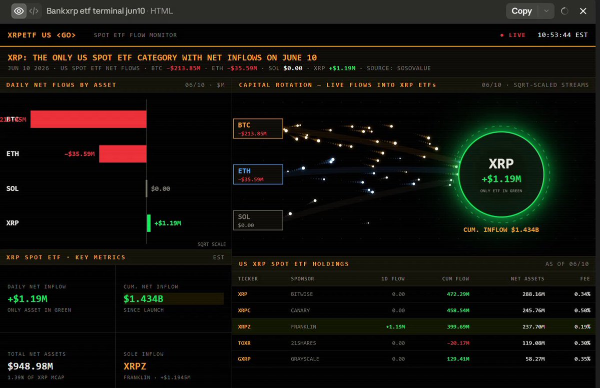Click Bitwise 288.16M net assets cell
600x388 pixels.
click(x=533, y=294)
